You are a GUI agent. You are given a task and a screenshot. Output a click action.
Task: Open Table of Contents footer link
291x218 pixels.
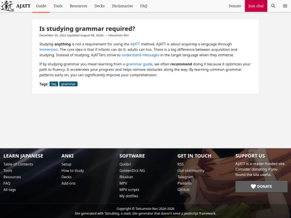tap(18, 164)
